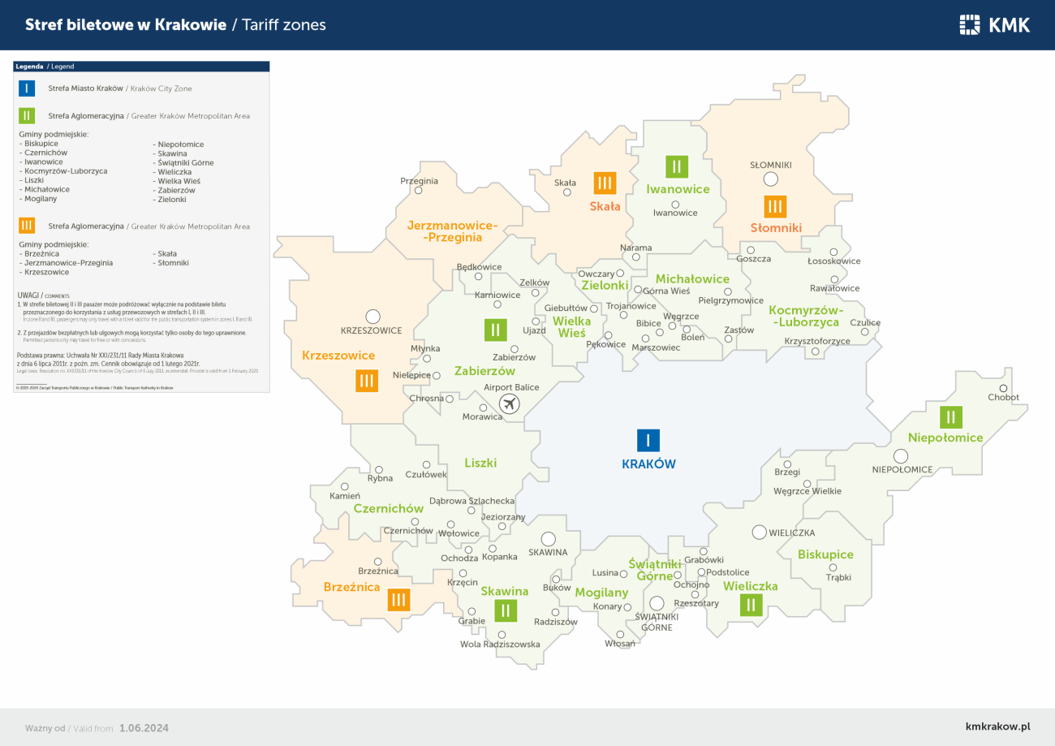Click the 'Airport Balice' text label
The image size is (1055, 746).
(x=511, y=387)
